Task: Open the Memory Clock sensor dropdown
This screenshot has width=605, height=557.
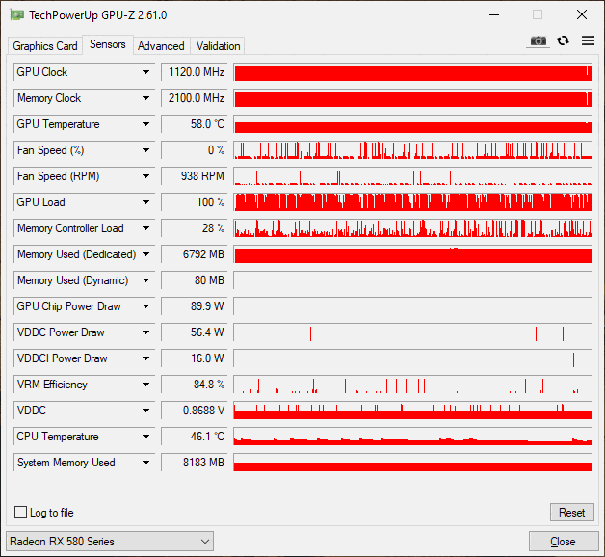Action: point(145,98)
